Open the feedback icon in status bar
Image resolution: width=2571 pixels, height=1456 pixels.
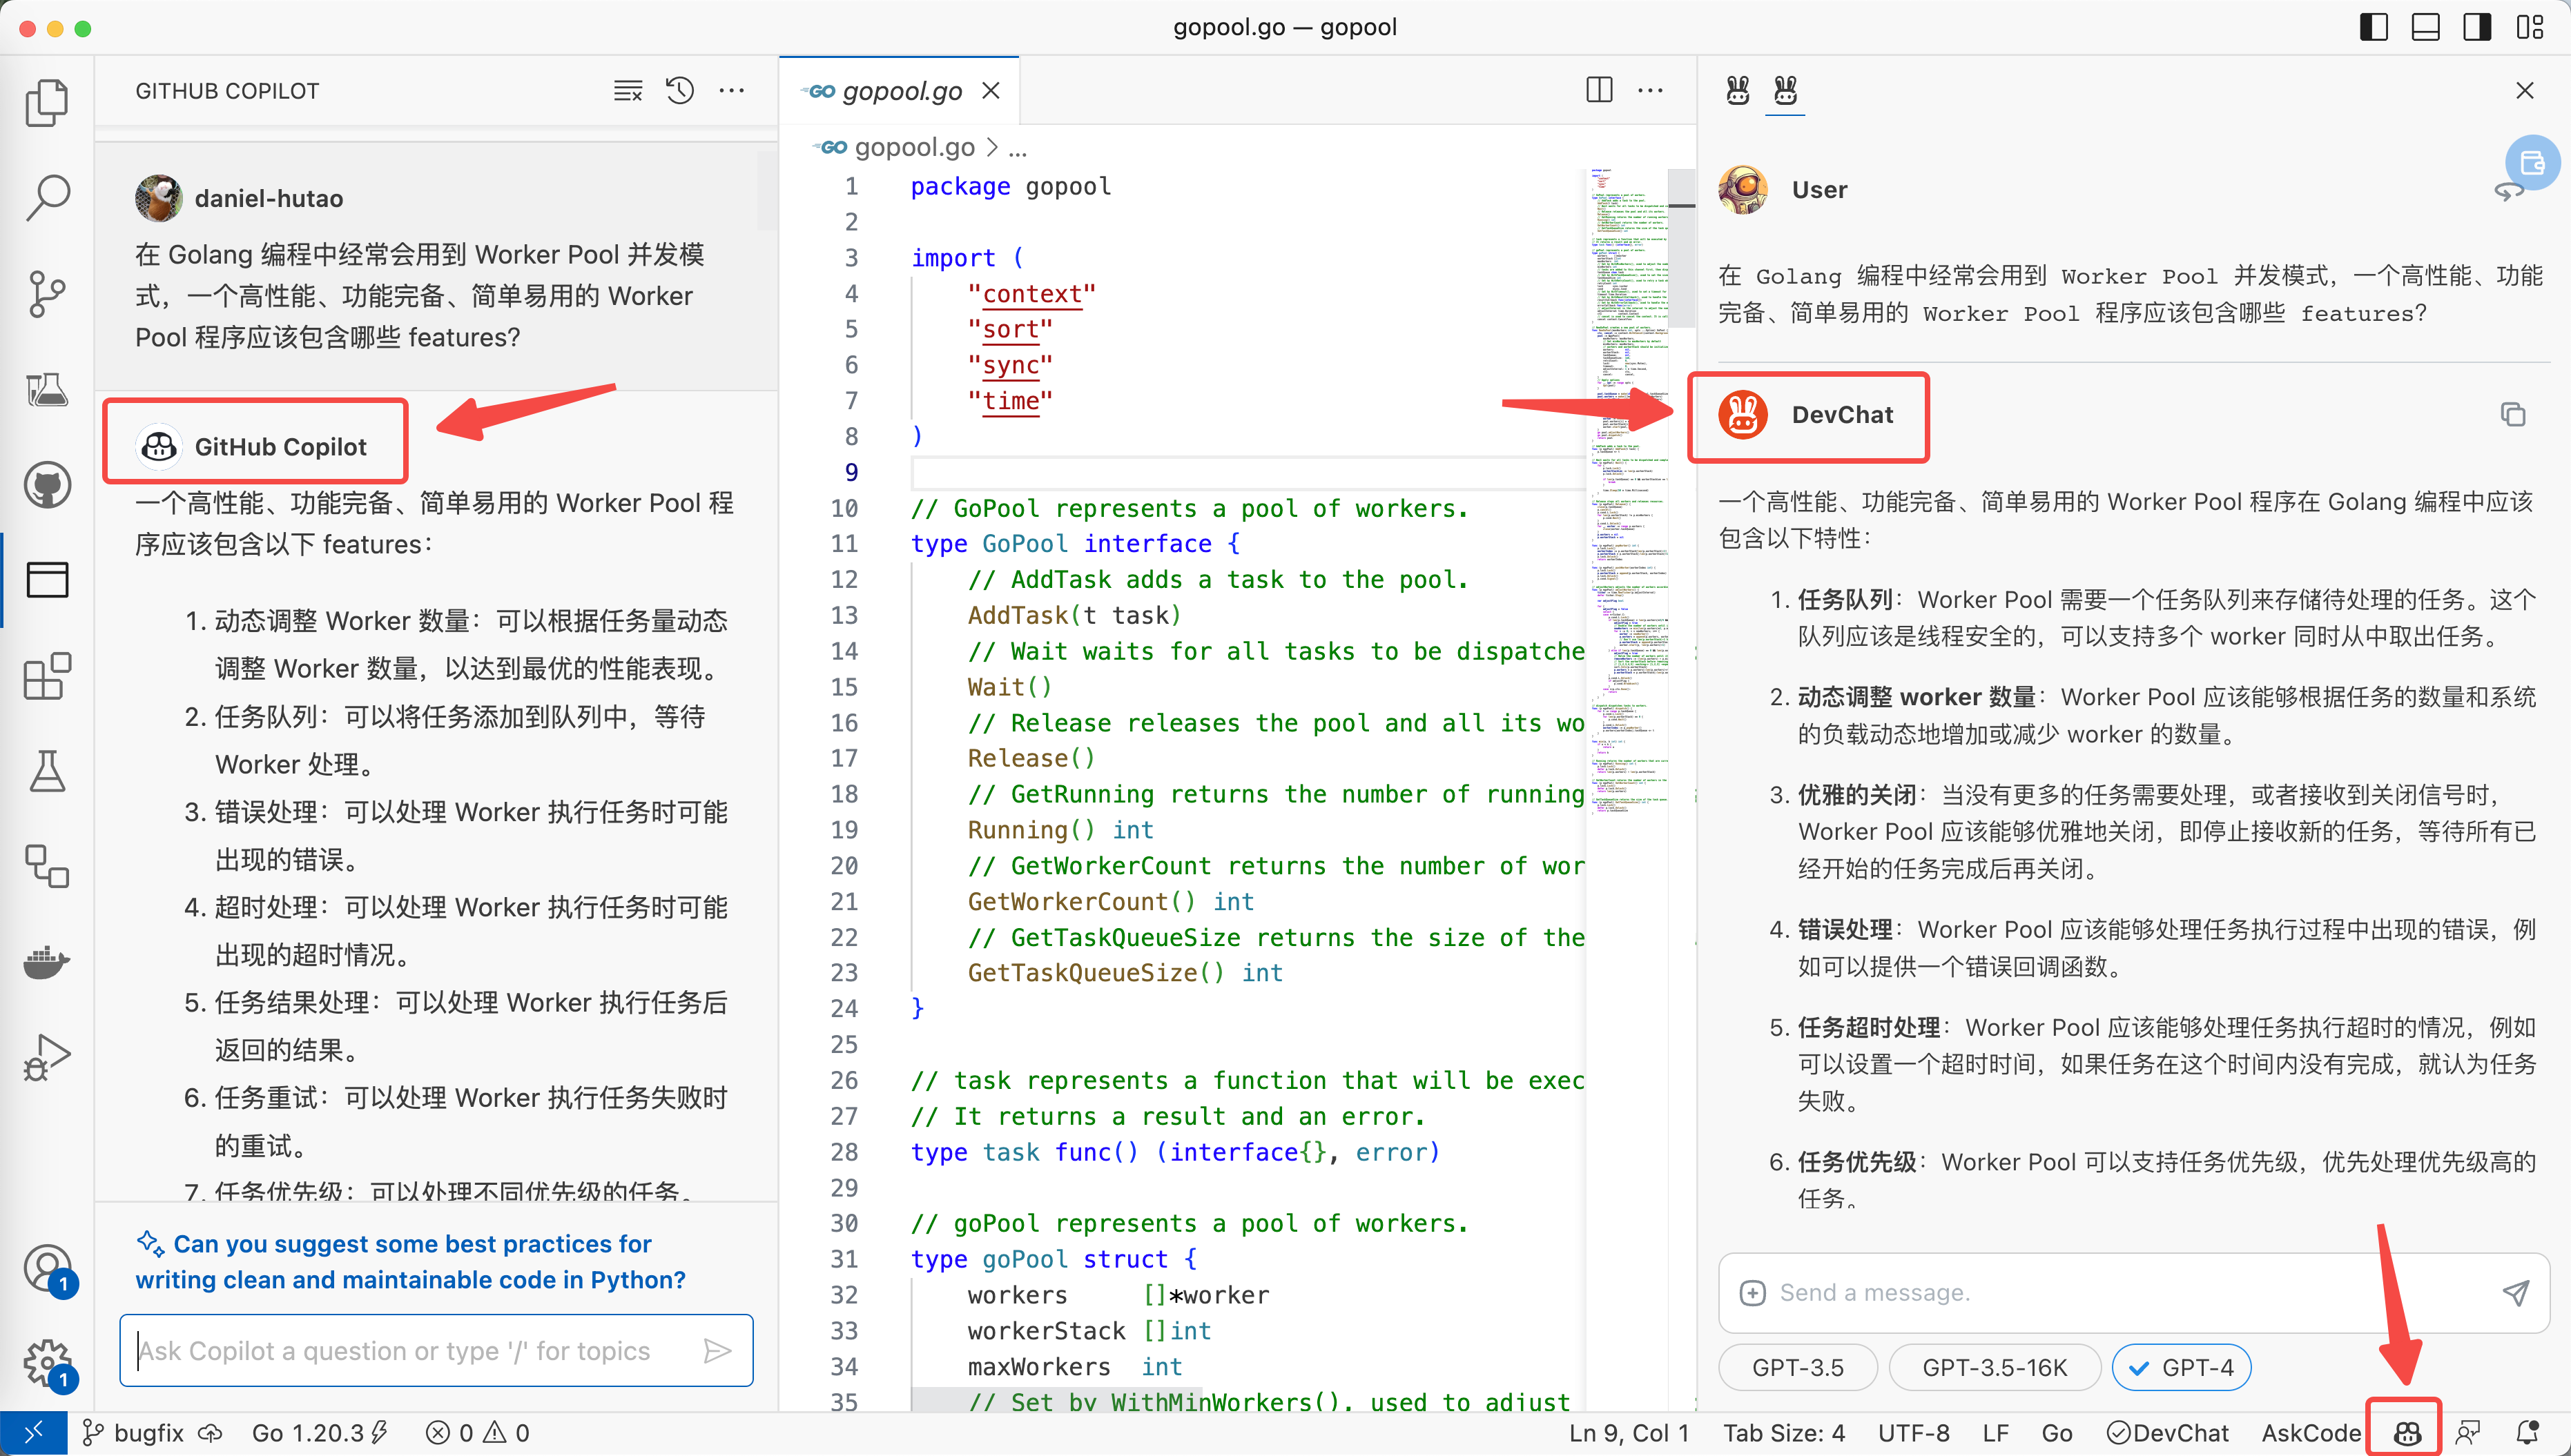[x=2467, y=1433]
